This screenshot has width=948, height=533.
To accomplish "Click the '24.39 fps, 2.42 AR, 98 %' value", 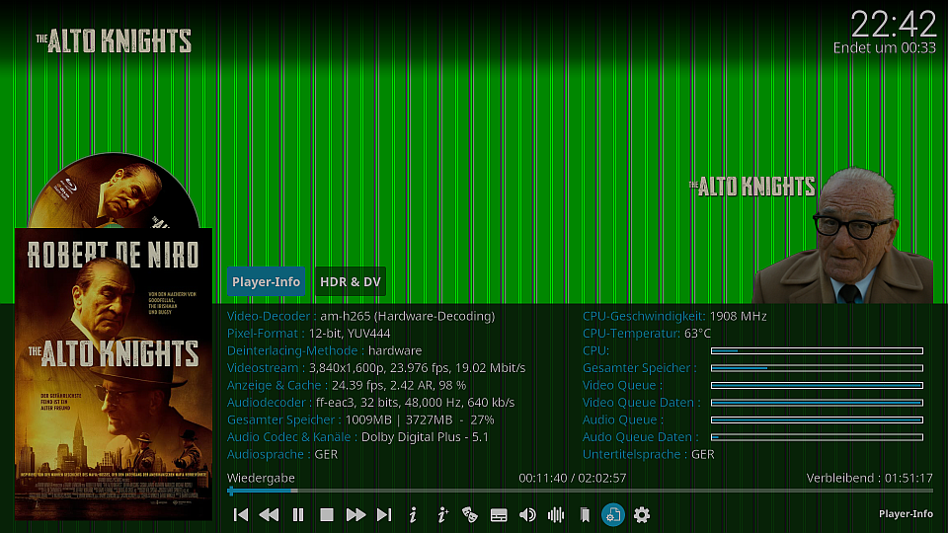I will click(399, 385).
